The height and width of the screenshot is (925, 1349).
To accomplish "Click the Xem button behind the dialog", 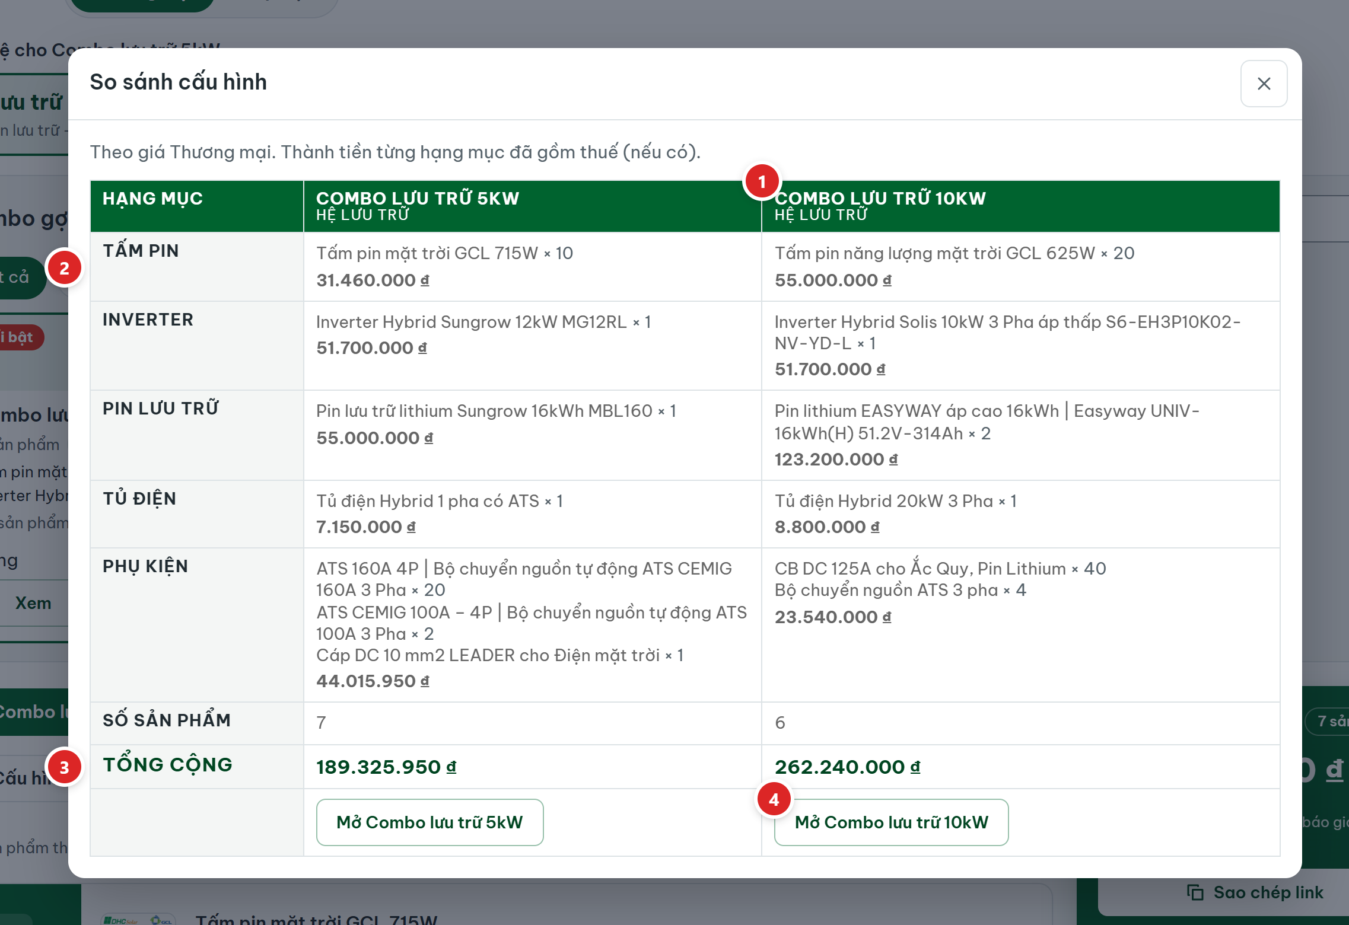I will tap(33, 603).
